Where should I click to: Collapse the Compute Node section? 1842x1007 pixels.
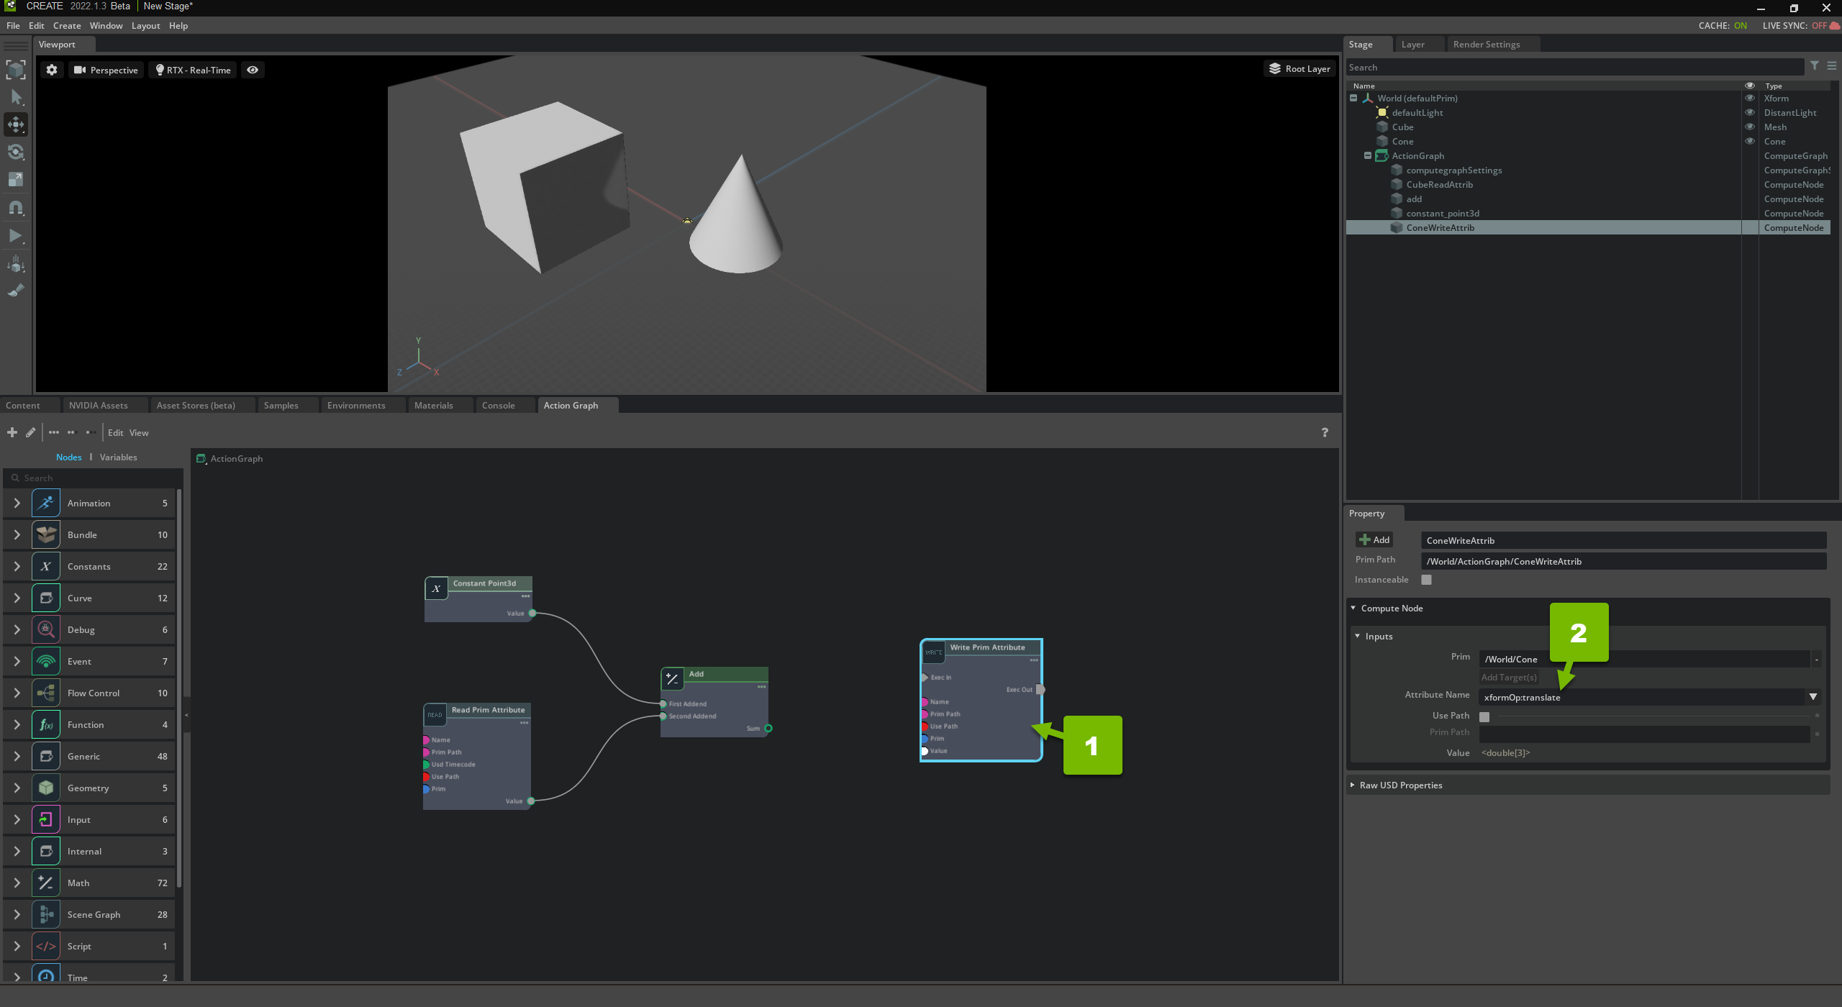[x=1353, y=609]
